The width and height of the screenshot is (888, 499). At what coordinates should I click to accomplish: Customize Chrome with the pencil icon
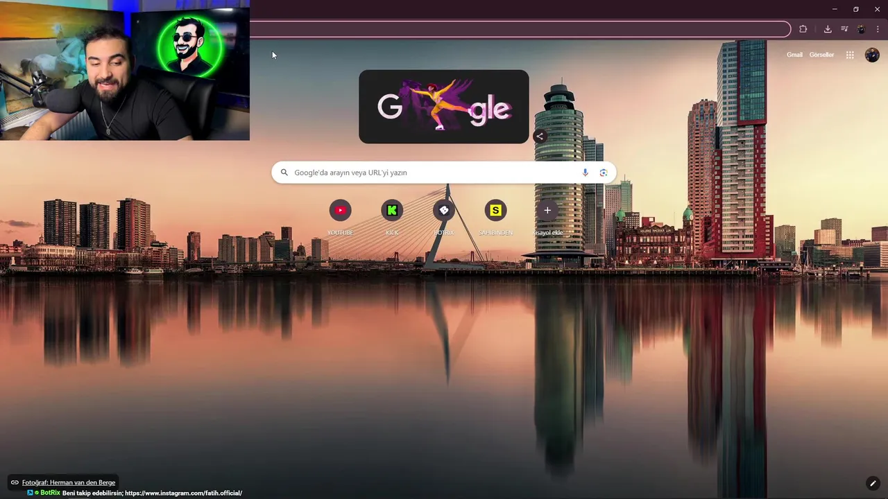pos(873,483)
